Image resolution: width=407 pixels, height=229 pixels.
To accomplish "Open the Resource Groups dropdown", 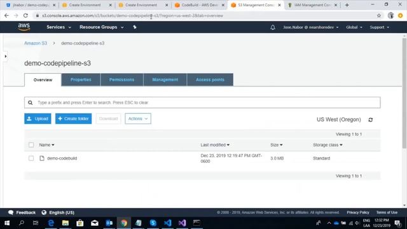I will pos(102,27).
